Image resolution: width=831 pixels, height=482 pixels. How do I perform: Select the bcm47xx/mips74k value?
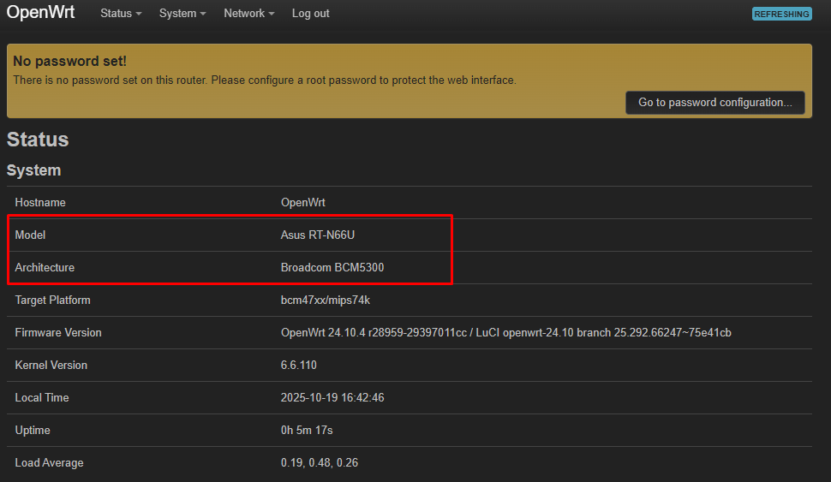point(326,300)
